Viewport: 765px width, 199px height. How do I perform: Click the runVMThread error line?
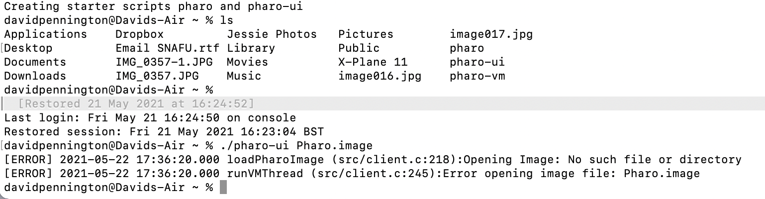tap(351, 174)
